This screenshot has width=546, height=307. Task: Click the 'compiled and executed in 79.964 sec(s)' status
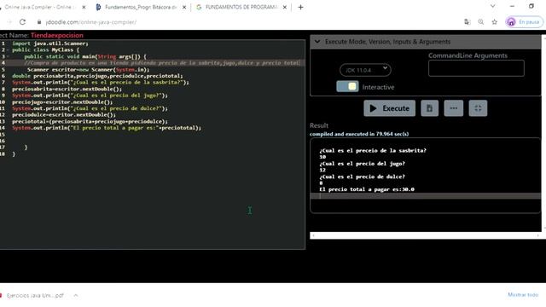(359, 134)
